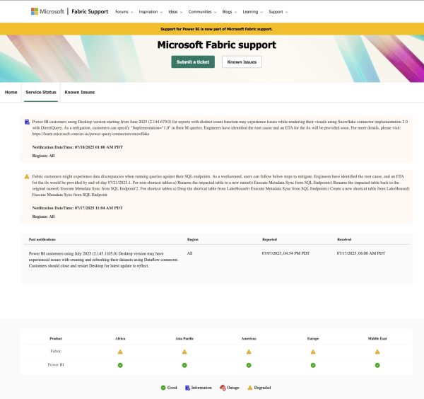Screen dimensions: 424x399
Task: Click the Fabric row label in status table
Action: pos(56,352)
